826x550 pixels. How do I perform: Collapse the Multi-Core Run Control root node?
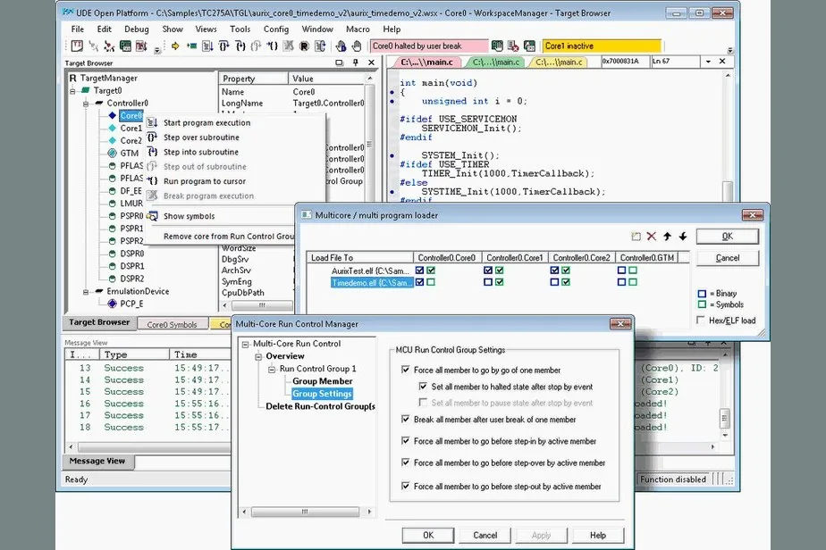(x=246, y=345)
